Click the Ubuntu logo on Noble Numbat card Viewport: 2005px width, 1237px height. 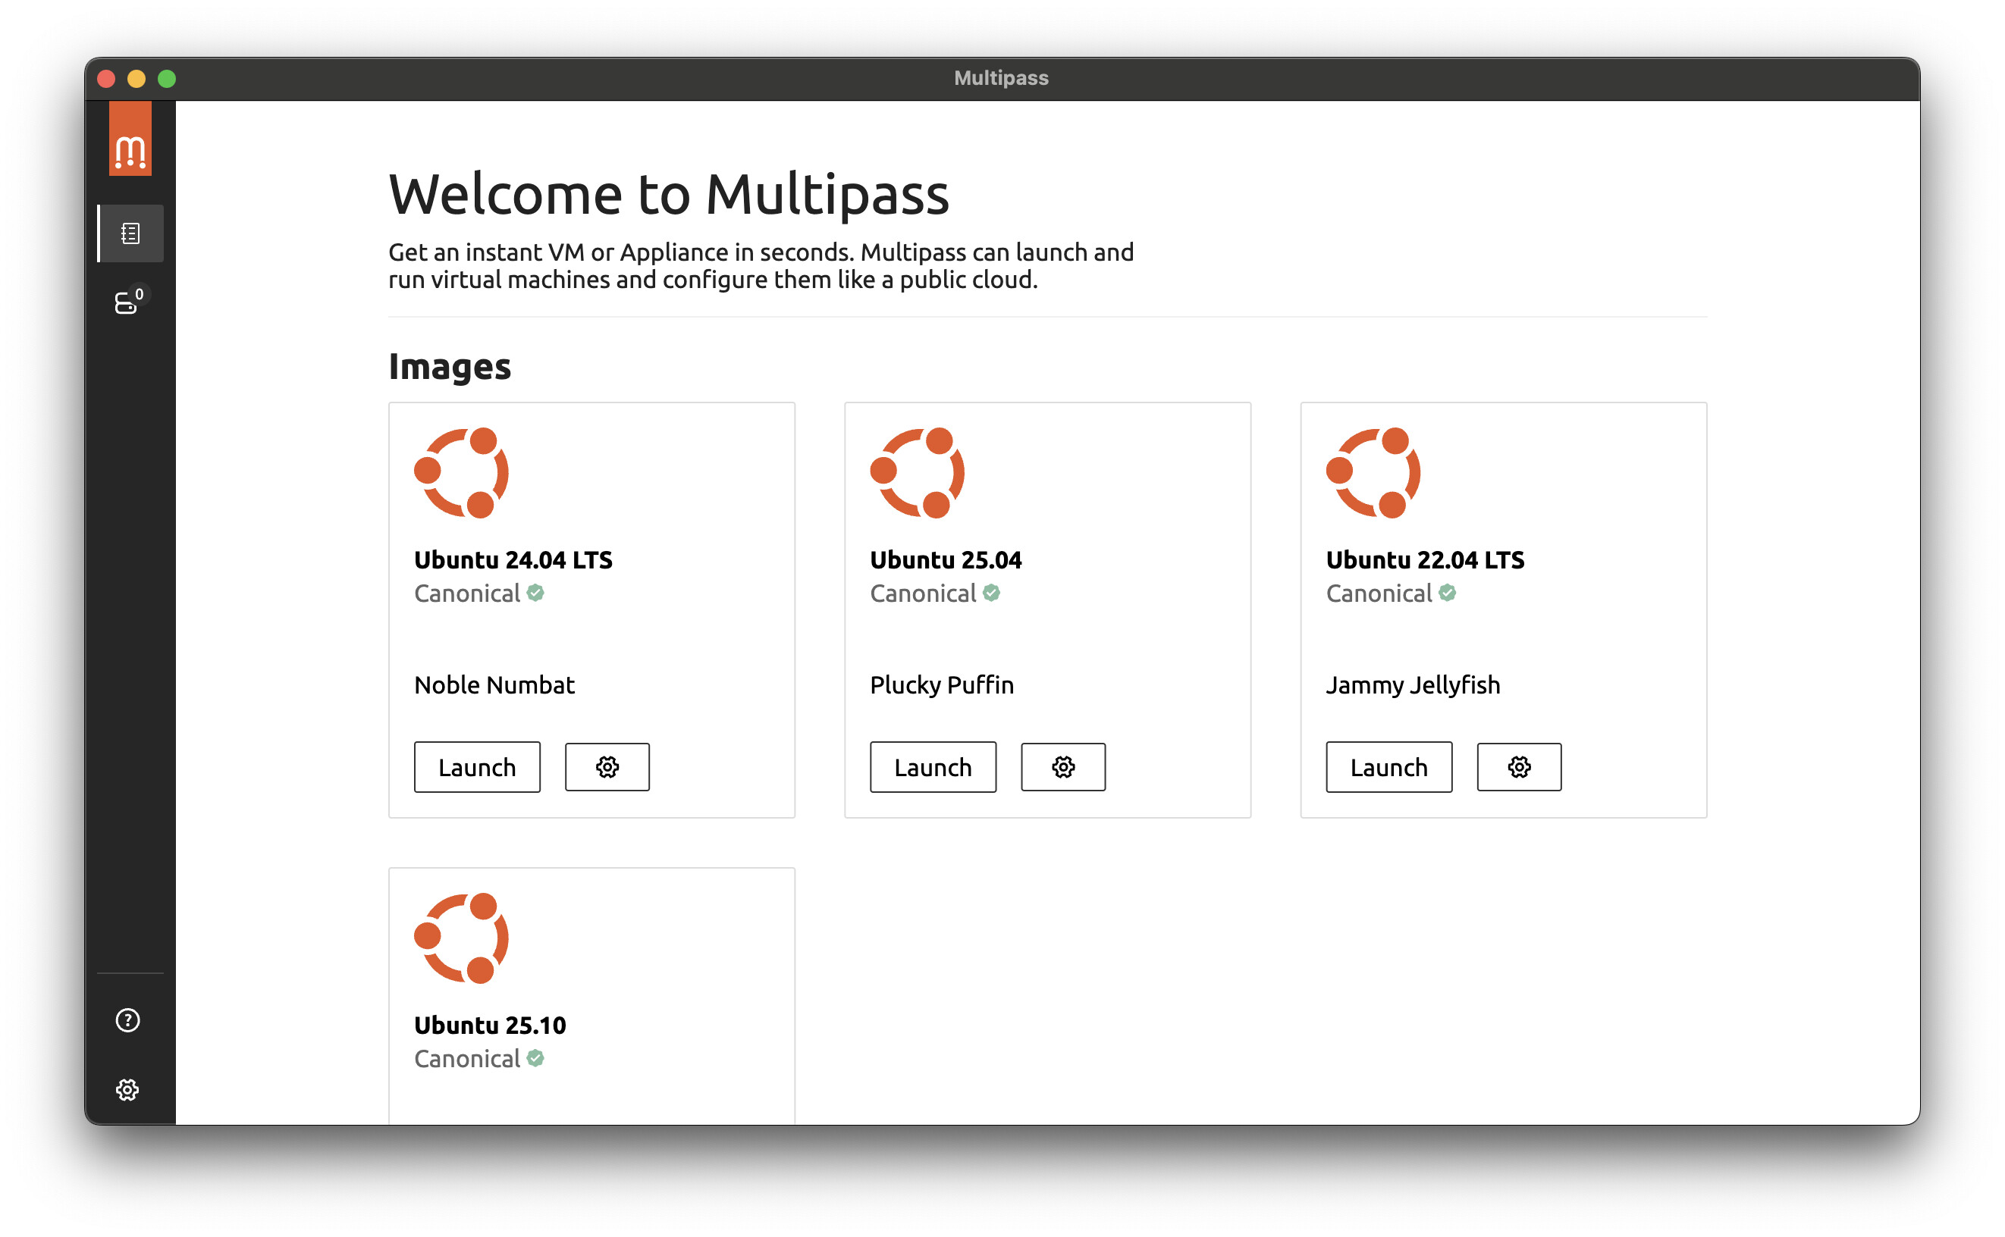(461, 473)
